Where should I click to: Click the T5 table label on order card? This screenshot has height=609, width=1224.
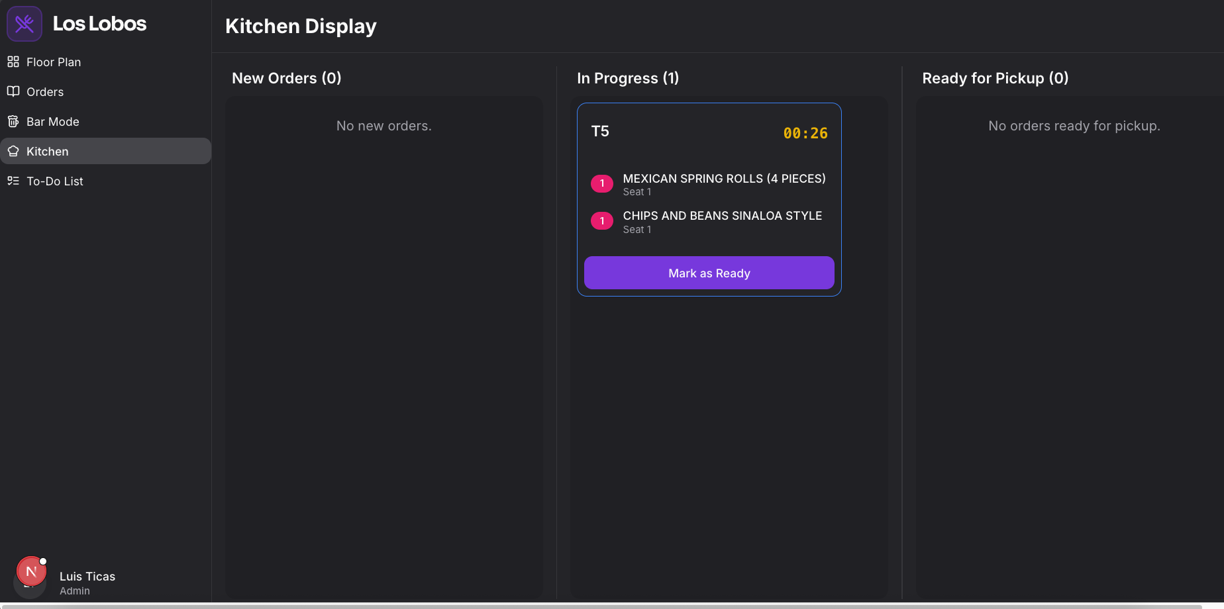coord(600,131)
